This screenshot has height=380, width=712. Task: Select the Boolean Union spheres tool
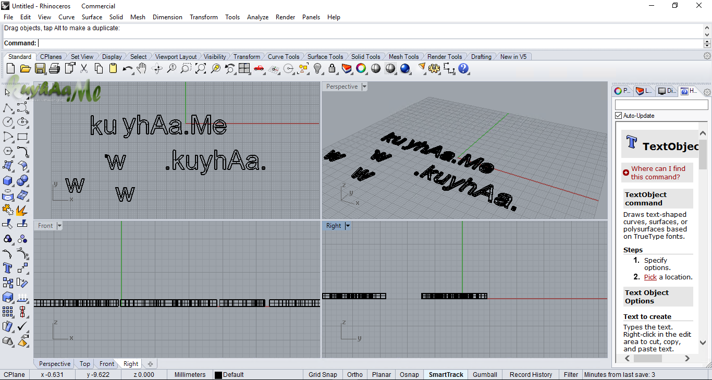point(22,180)
